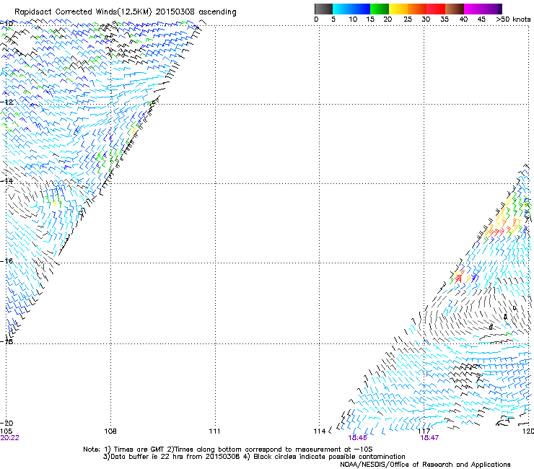Click the red 30-35 knots legend swatch
The image size is (534, 469).
[x=436, y=9]
